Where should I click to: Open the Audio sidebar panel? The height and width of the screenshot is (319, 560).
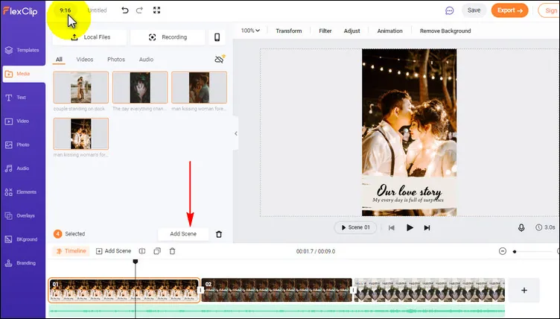(17, 168)
